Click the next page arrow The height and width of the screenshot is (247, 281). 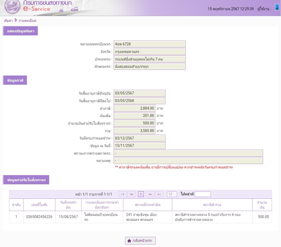150,194
